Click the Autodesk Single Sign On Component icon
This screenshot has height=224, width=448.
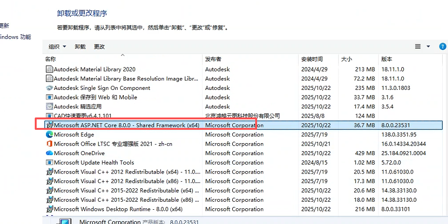[x=49, y=88]
